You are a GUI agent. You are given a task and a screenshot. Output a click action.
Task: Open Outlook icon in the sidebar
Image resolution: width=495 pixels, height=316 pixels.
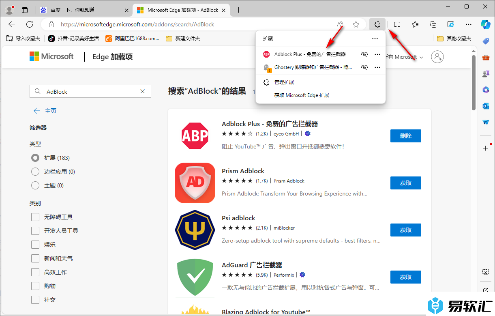486,106
